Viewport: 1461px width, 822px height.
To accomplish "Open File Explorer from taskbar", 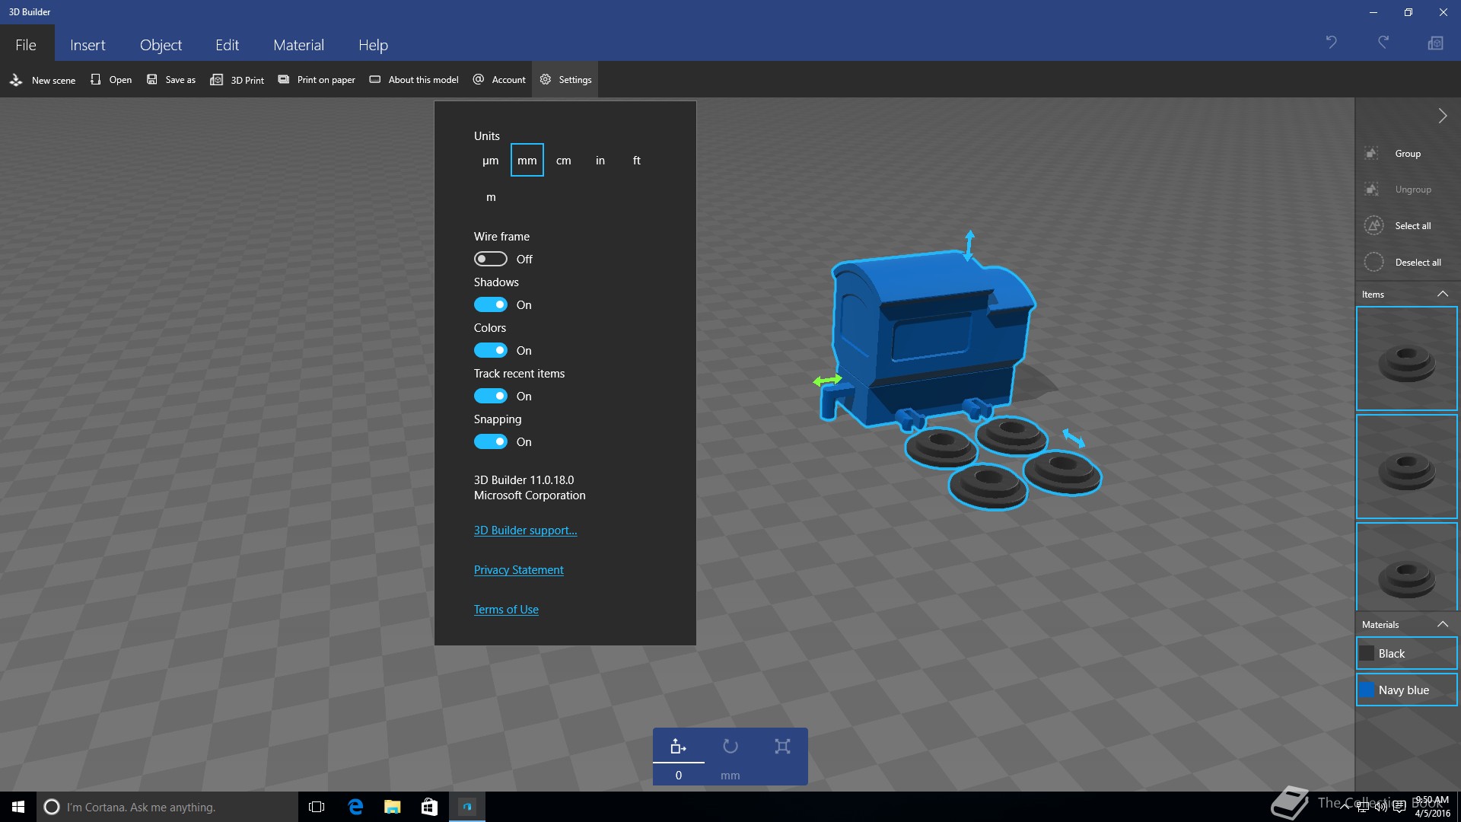I will point(393,807).
